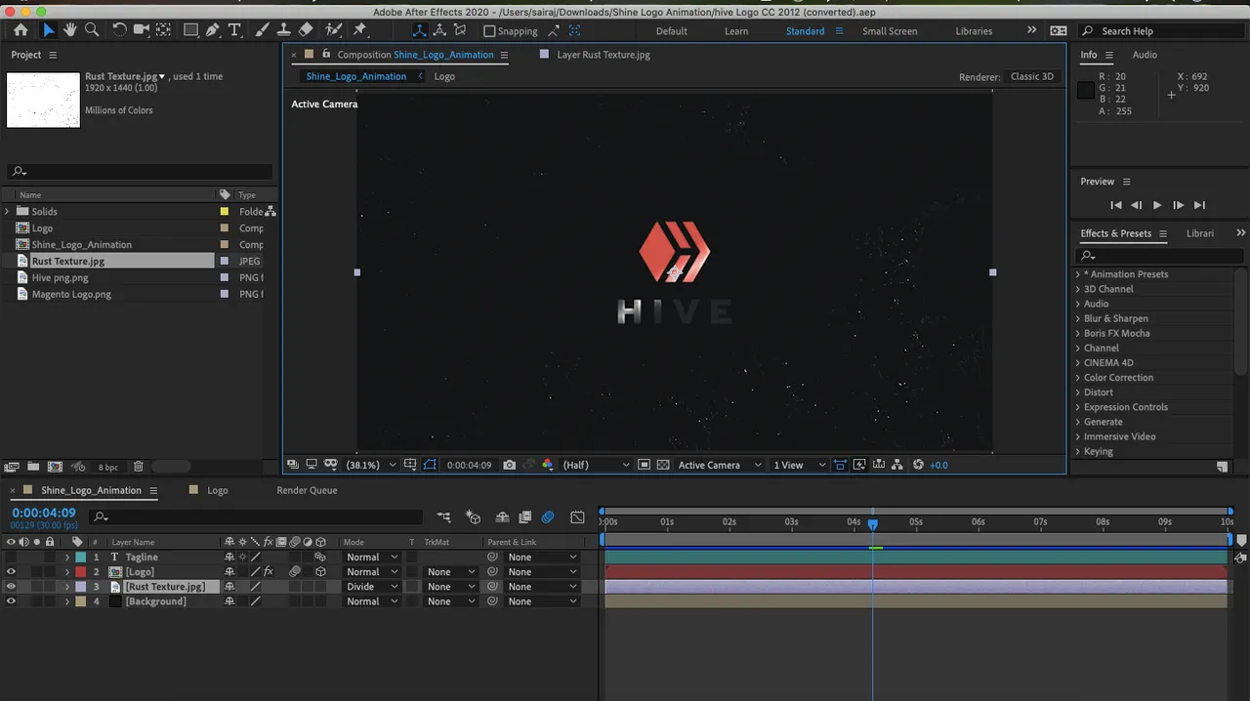Open the Layer Rust Texture.jpg viewer tab
The width and height of the screenshot is (1250, 701).
[603, 55]
